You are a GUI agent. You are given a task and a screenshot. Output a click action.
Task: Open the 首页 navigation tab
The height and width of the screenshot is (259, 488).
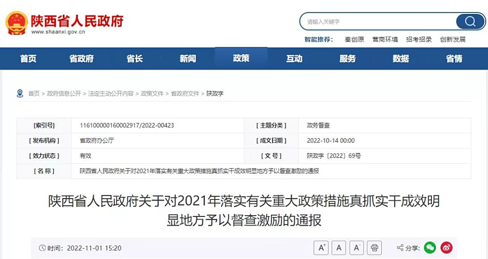coord(28,59)
